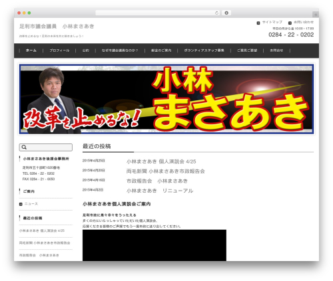Viewport: 333px width, 281px height.
Task: Click the date 2015年4月16日
Action: [93, 180]
